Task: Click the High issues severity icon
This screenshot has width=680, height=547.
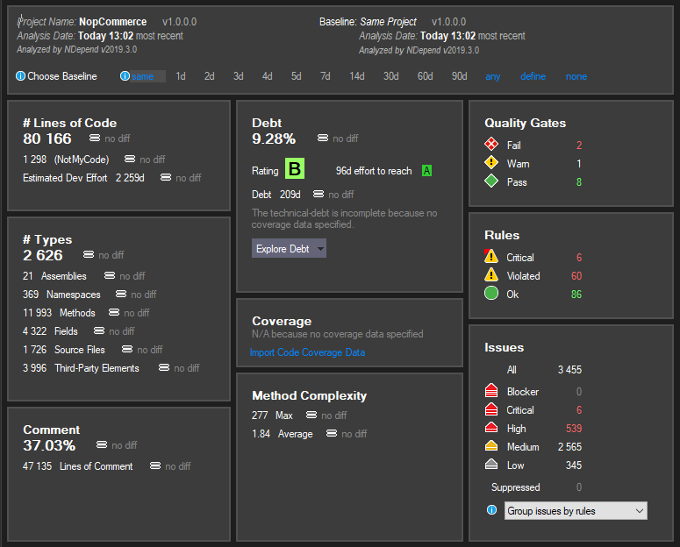Action: coord(491,428)
